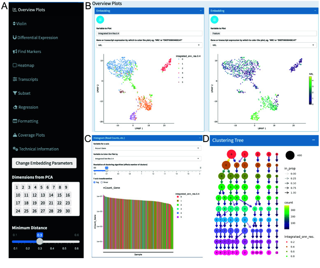The width and height of the screenshot is (320, 268).
Task: Click Change Embedding Parameters button
Action: 44,163
